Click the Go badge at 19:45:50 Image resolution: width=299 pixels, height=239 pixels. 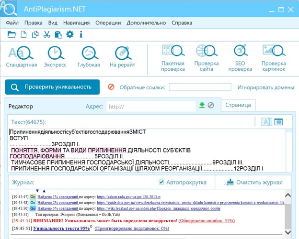coord(33,208)
